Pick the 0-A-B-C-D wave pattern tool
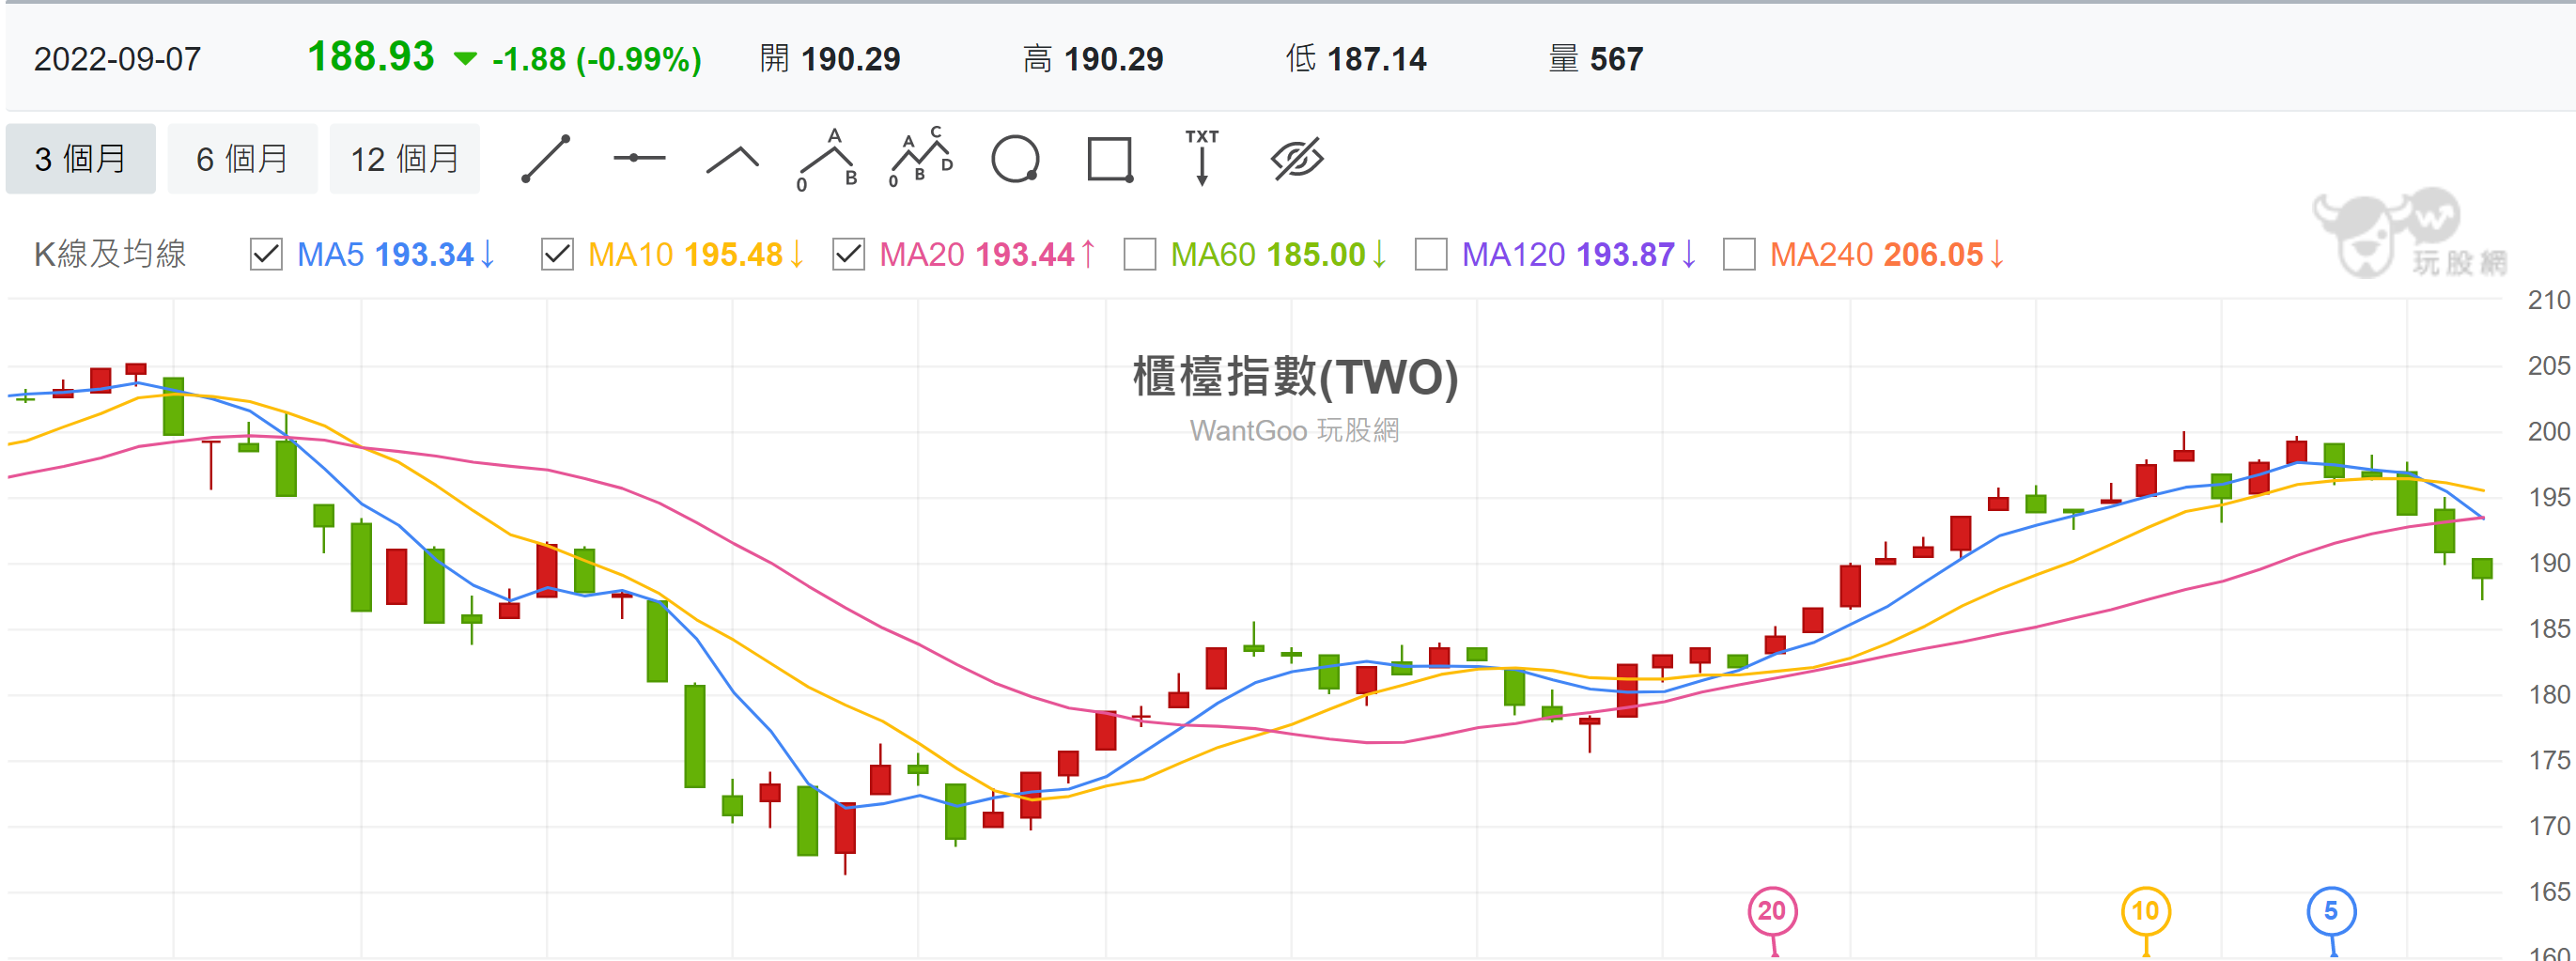 click(x=921, y=158)
